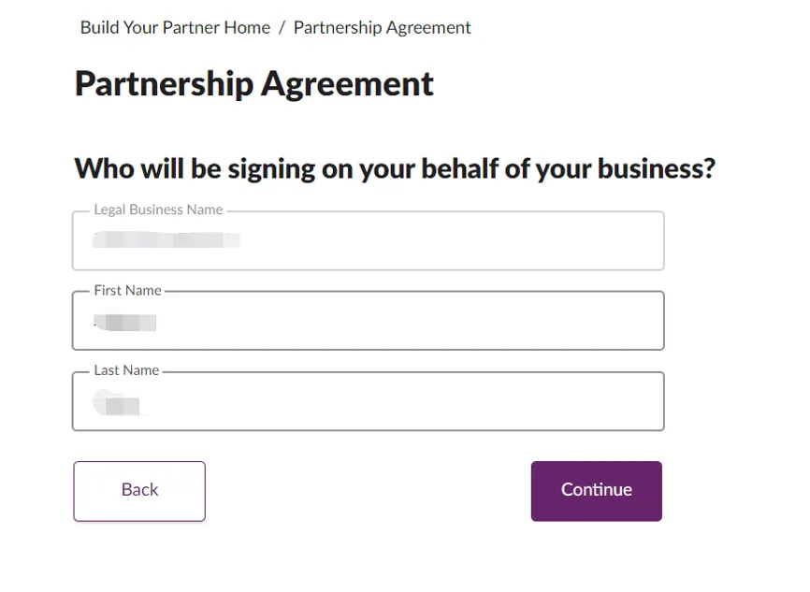The height and width of the screenshot is (592, 810).
Task: Click the blurred legal business name value
Action: click(x=166, y=240)
